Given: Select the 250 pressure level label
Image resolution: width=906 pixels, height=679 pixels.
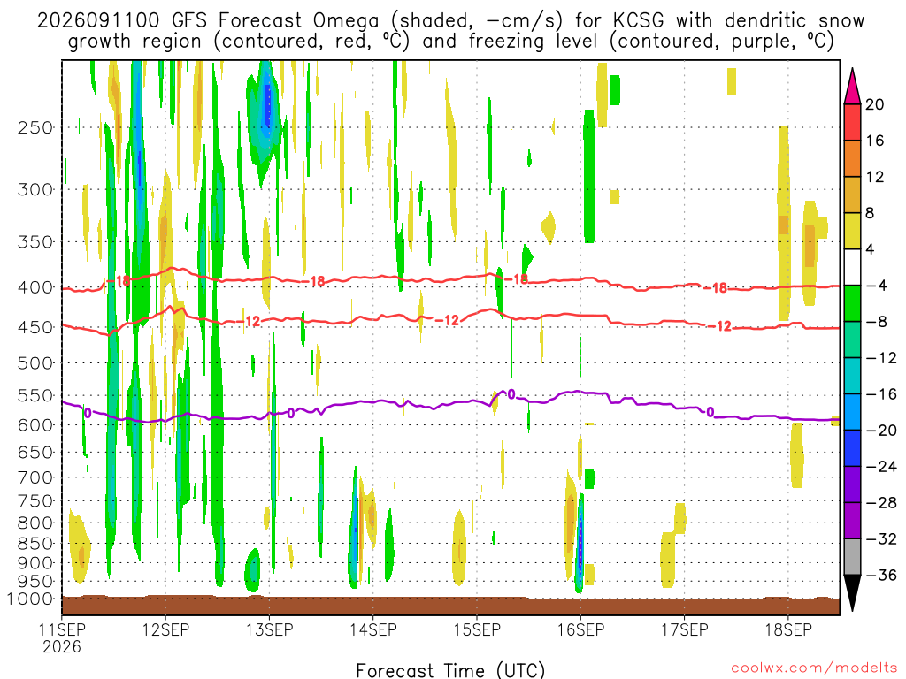Looking at the screenshot, I should (35, 127).
